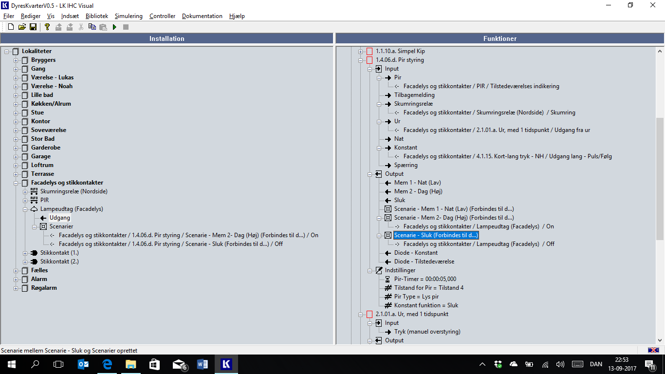Image resolution: width=665 pixels, height=374 pixels.
Task: Save the project using the floppy disk icon
Action: pos(33,27)
